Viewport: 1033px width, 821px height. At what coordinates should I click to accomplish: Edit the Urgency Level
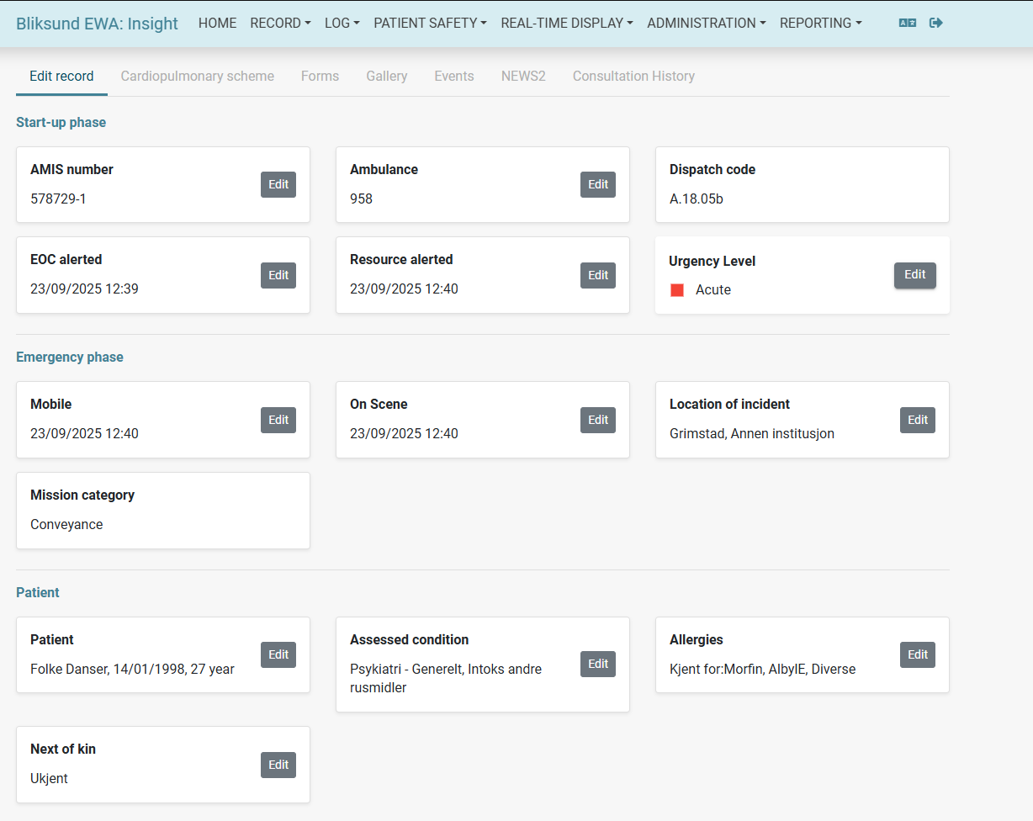click(x=914, y=275)
